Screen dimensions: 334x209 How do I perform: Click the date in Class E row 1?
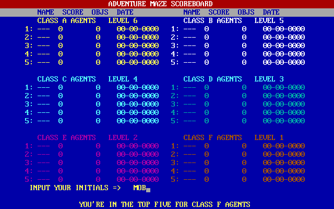click(138, 146)
